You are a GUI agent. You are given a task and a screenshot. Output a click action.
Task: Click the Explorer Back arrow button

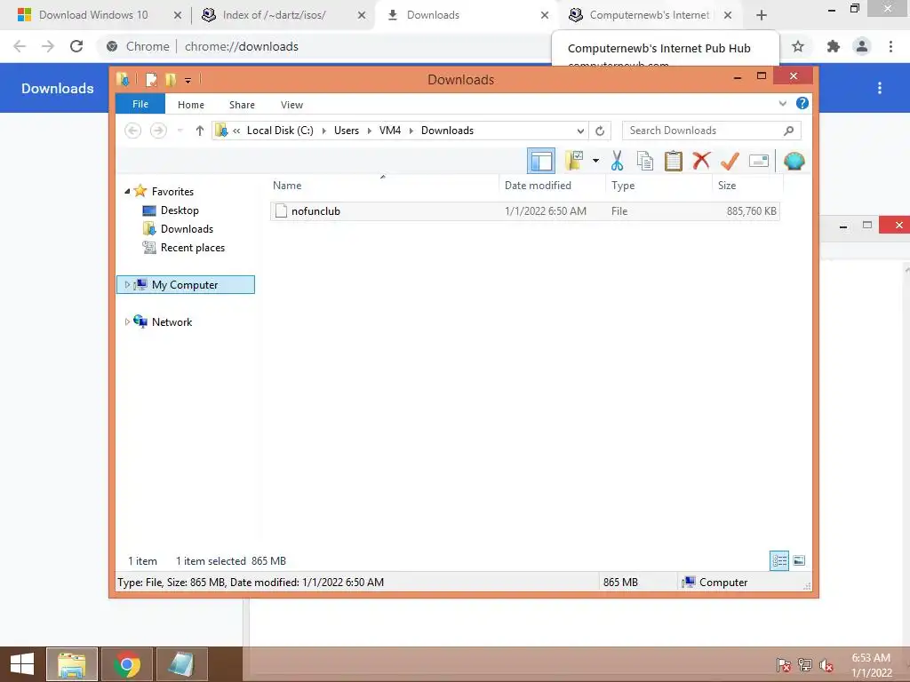(133, 131)
